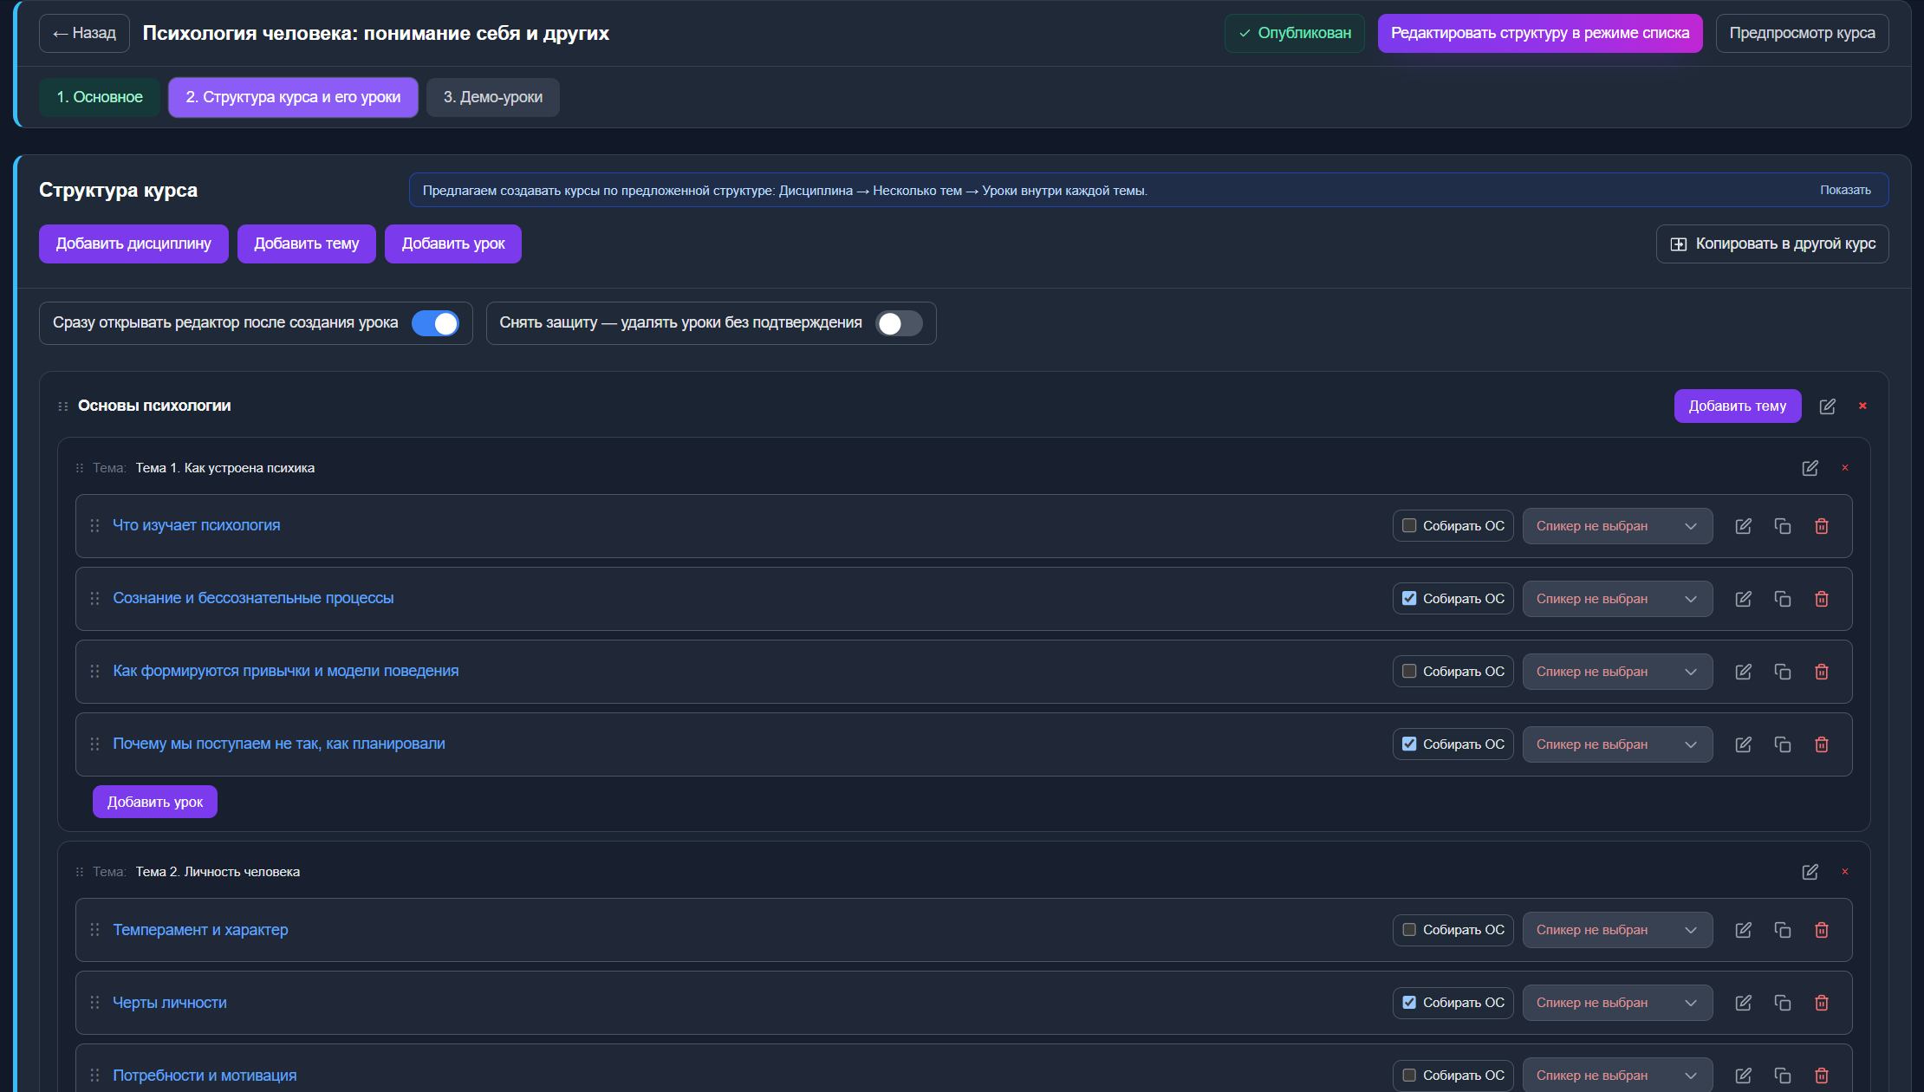The width and height of the screenshot is (1924, 1092).
Task: Check 'Собирать ОС' for 'Что изучает психология'
Action: tap(1409, 525)
